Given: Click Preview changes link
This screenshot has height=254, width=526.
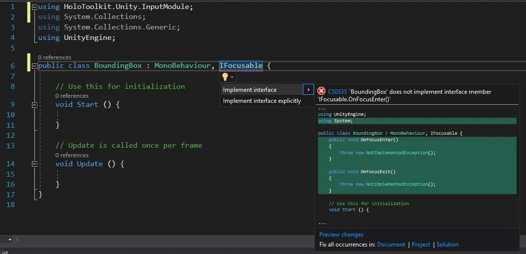Looking at the screenshot, I should pos(341,235).
